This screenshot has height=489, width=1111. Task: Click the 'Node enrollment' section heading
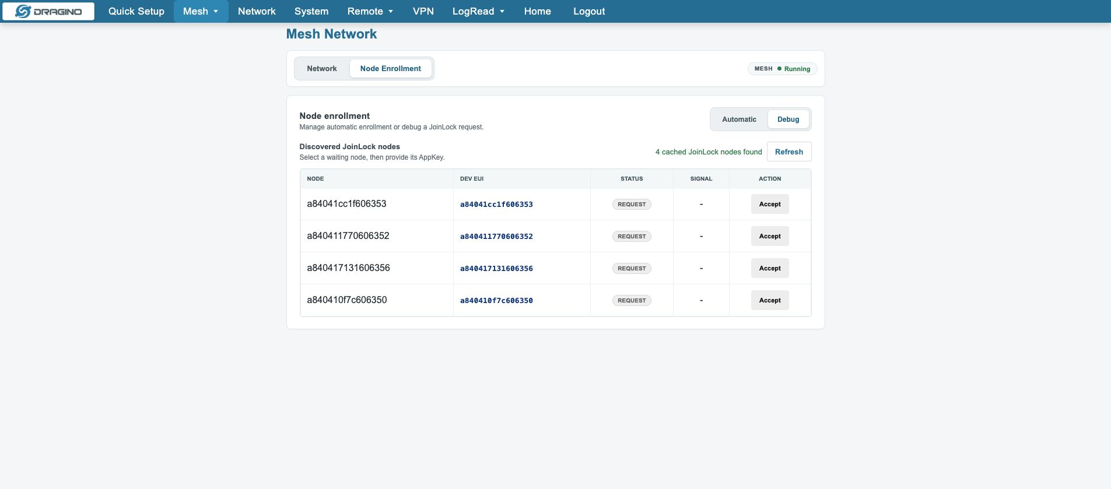[335, 116]
